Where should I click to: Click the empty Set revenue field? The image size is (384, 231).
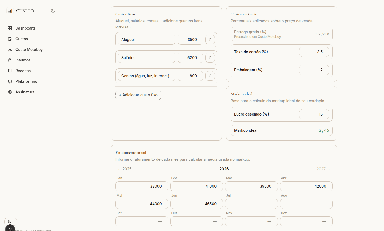[142, 221]
